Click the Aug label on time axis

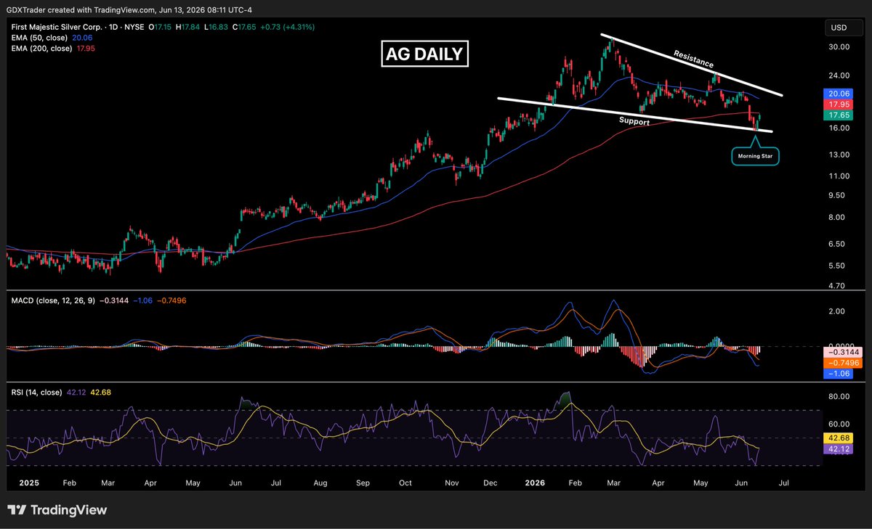tap(320, 481)
